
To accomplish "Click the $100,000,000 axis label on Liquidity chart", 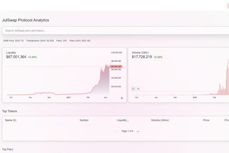I will (x=116, y=52).
